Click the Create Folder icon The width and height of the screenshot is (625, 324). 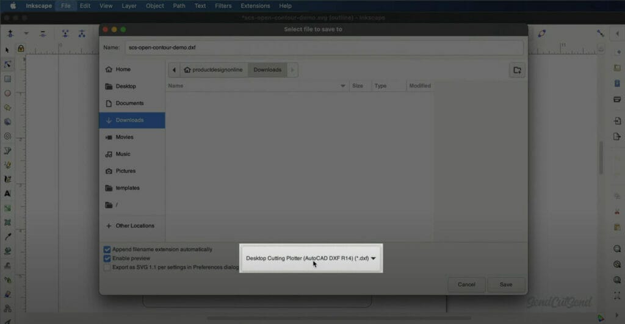coord(517,70)
